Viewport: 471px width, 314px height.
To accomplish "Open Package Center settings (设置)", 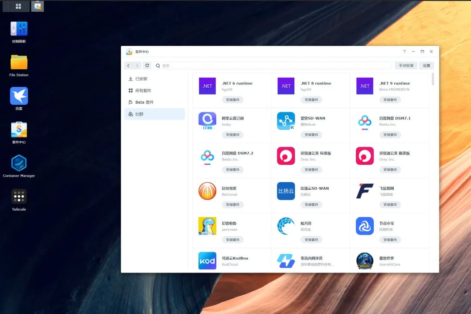I will 427,65.
